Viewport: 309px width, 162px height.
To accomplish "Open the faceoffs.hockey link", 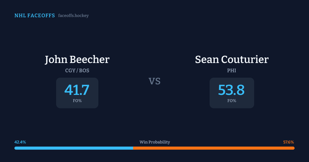I will pyautogui.click(x=73, y=16).
